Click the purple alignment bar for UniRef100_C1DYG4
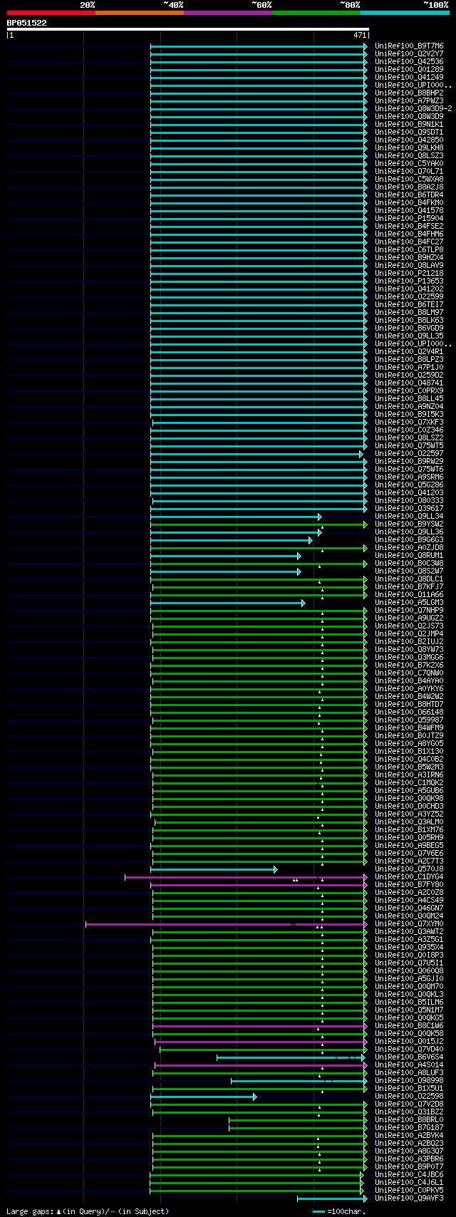 (246, 877)
